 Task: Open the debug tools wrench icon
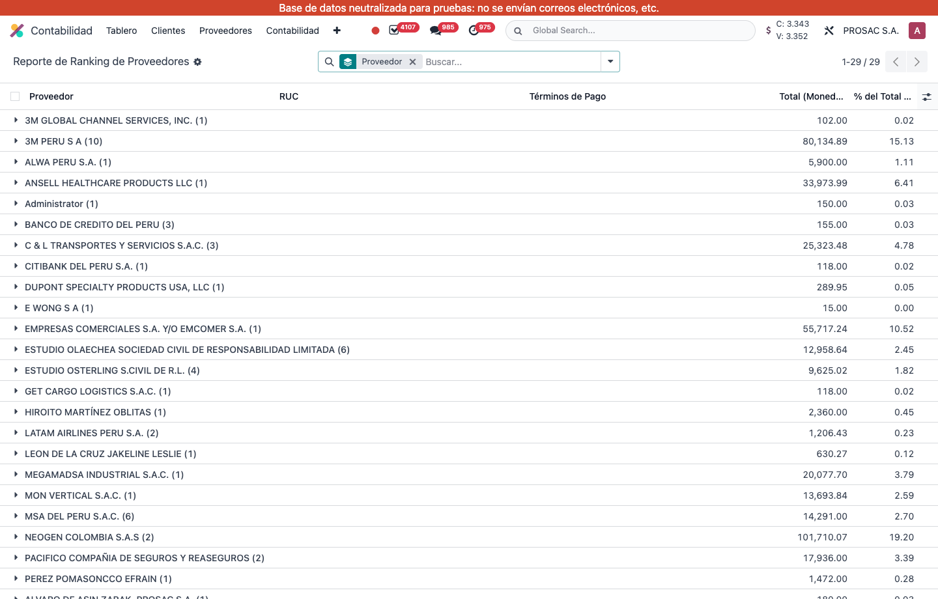(x=829, y=31)
